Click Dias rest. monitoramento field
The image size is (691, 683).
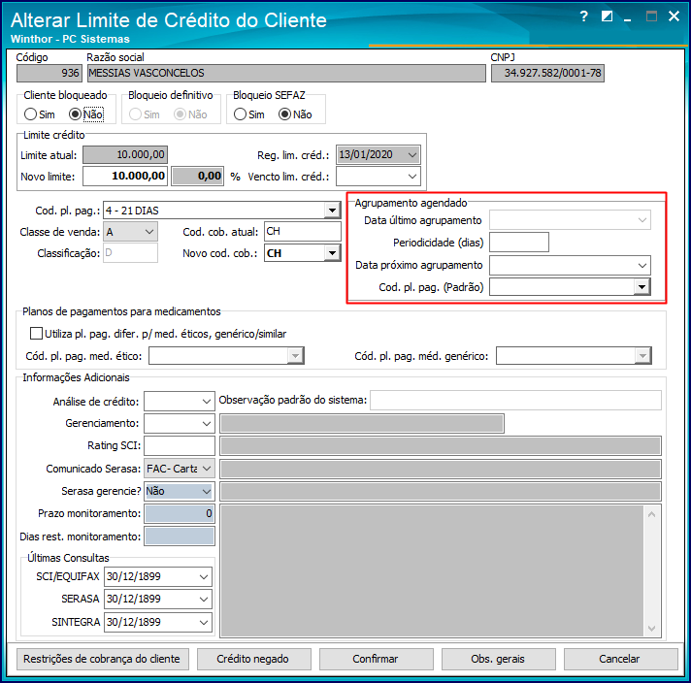coord(180,537)
